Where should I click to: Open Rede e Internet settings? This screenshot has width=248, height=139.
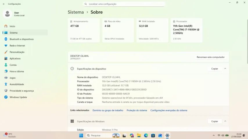[25, 45]
